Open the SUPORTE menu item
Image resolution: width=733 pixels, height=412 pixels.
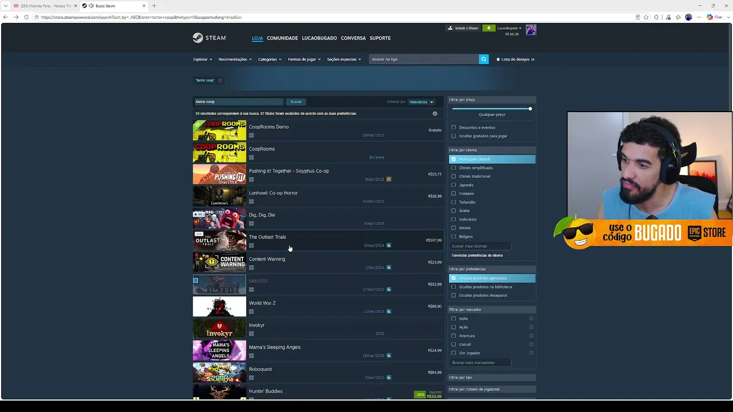click(x=380, y=38)
